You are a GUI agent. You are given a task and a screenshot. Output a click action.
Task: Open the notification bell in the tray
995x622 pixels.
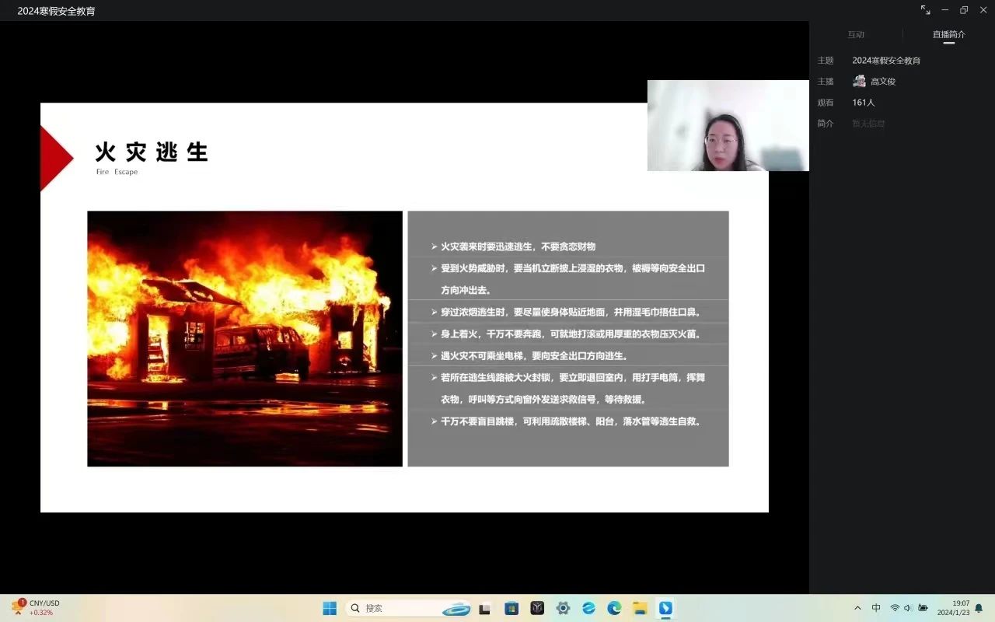click(979, 608)
